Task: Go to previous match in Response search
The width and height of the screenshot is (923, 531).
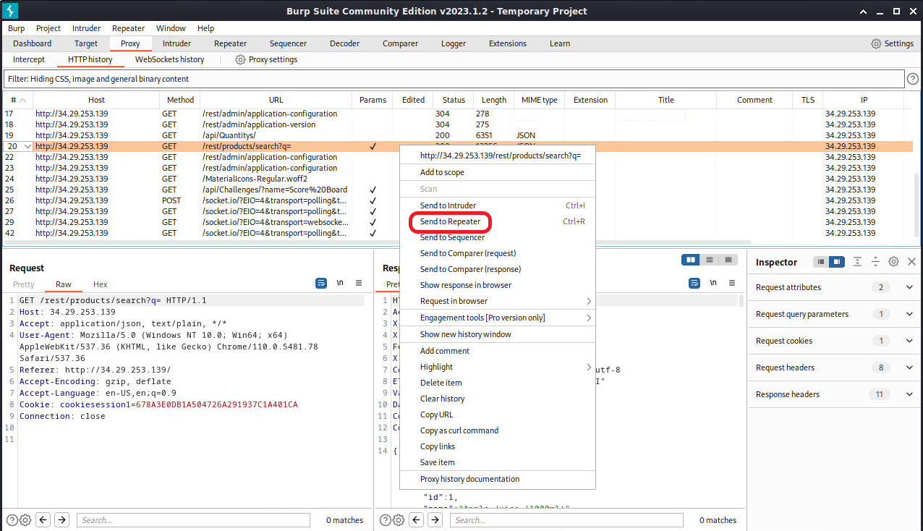Action: click(417, 519)
